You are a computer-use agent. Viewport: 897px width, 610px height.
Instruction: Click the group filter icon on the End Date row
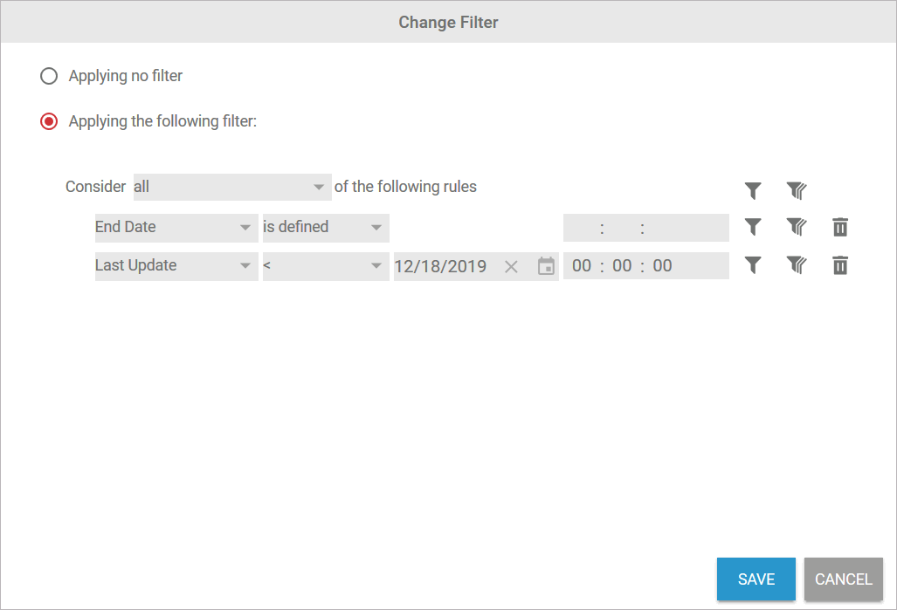click(797, 226)
